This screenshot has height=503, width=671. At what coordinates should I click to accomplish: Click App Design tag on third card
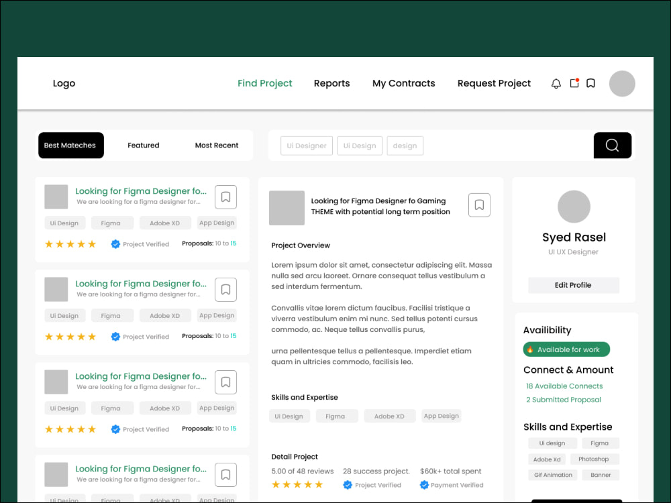[217, 408]
